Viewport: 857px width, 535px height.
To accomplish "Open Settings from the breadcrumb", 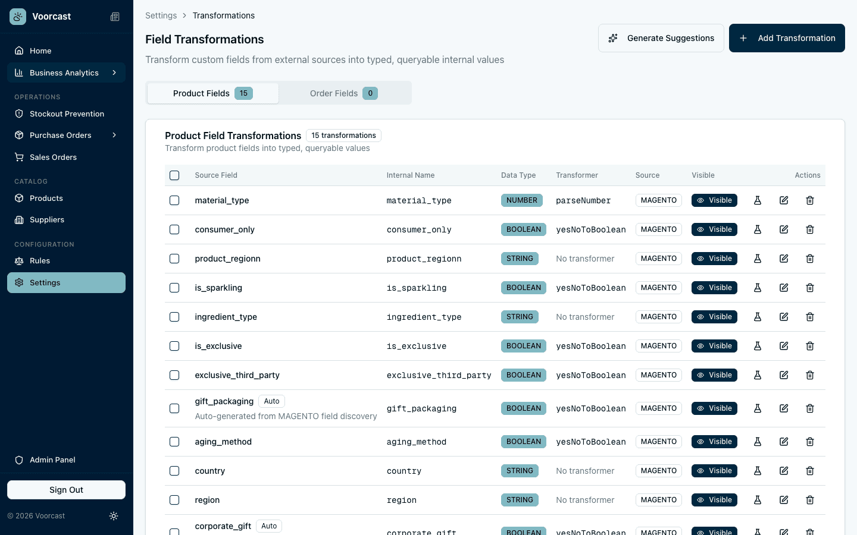I will click(x=161, y=15).
